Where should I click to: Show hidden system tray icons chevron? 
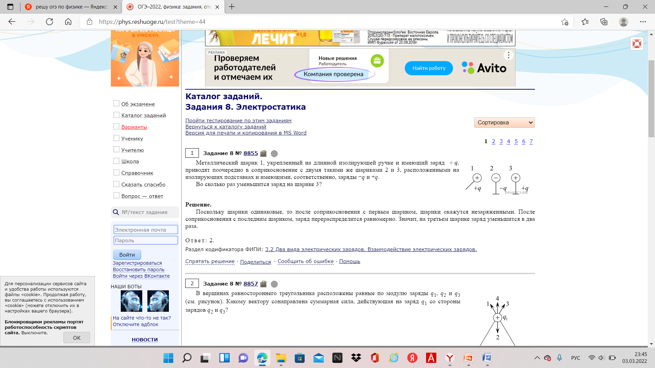537,358
